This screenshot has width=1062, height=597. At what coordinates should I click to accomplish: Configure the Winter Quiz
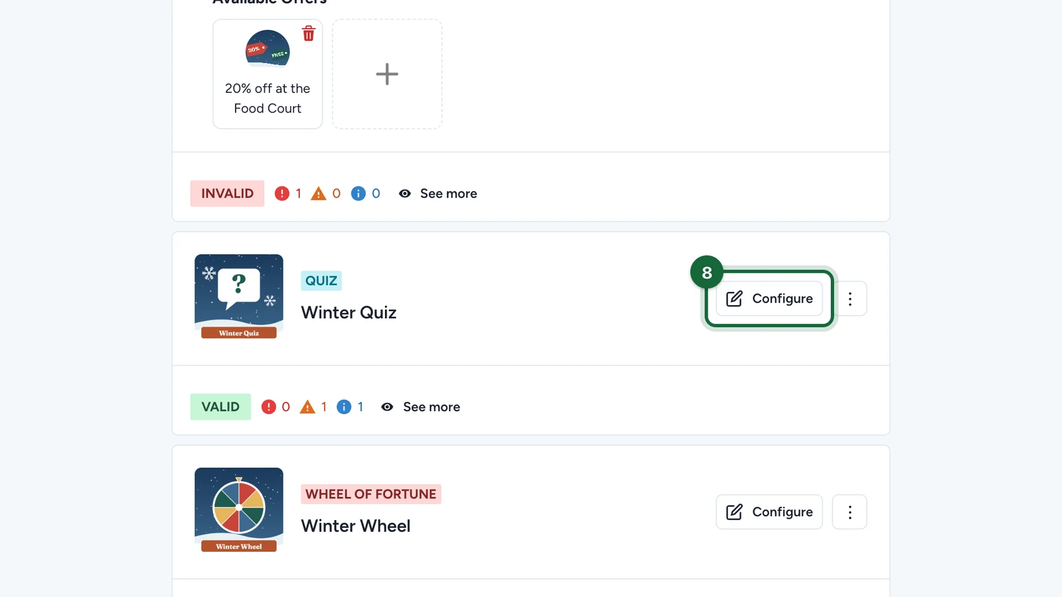769,298
